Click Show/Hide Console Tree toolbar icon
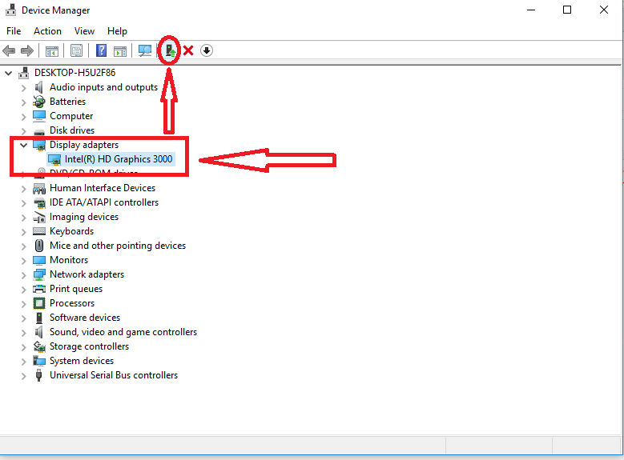 click(x=52, y=51)
